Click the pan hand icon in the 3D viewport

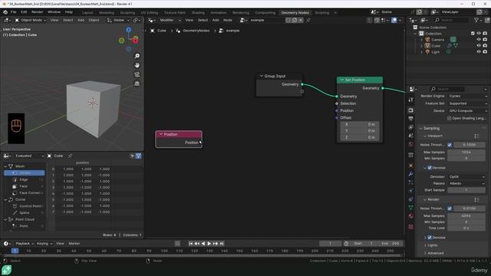(137, 65)
